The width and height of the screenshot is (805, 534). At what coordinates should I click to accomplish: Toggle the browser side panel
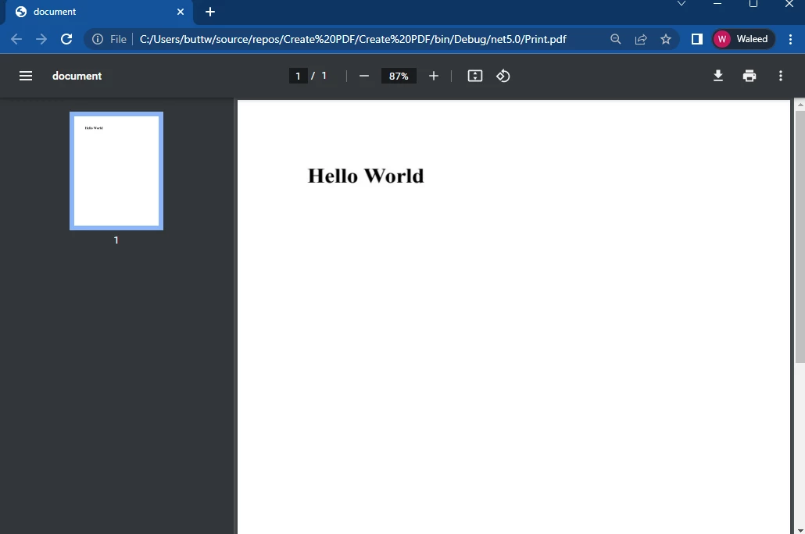coord(697,39)
